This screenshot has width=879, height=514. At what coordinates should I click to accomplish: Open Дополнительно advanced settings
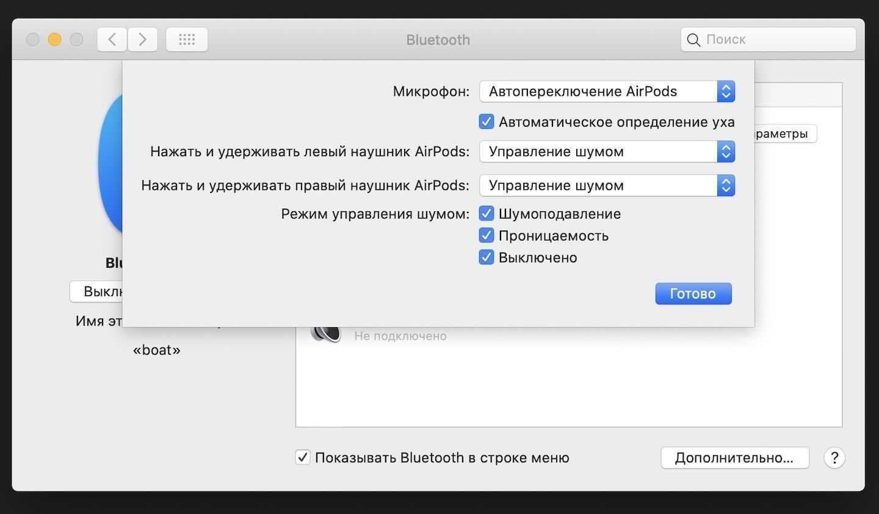click(734, 457)
